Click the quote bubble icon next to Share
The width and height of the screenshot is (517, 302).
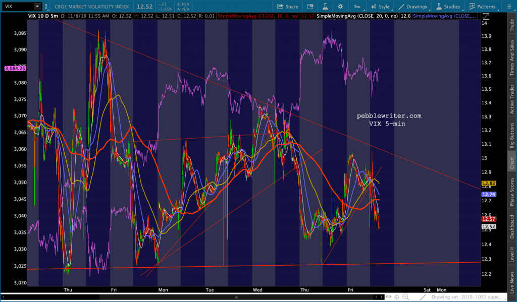click(x=310, y=7)
